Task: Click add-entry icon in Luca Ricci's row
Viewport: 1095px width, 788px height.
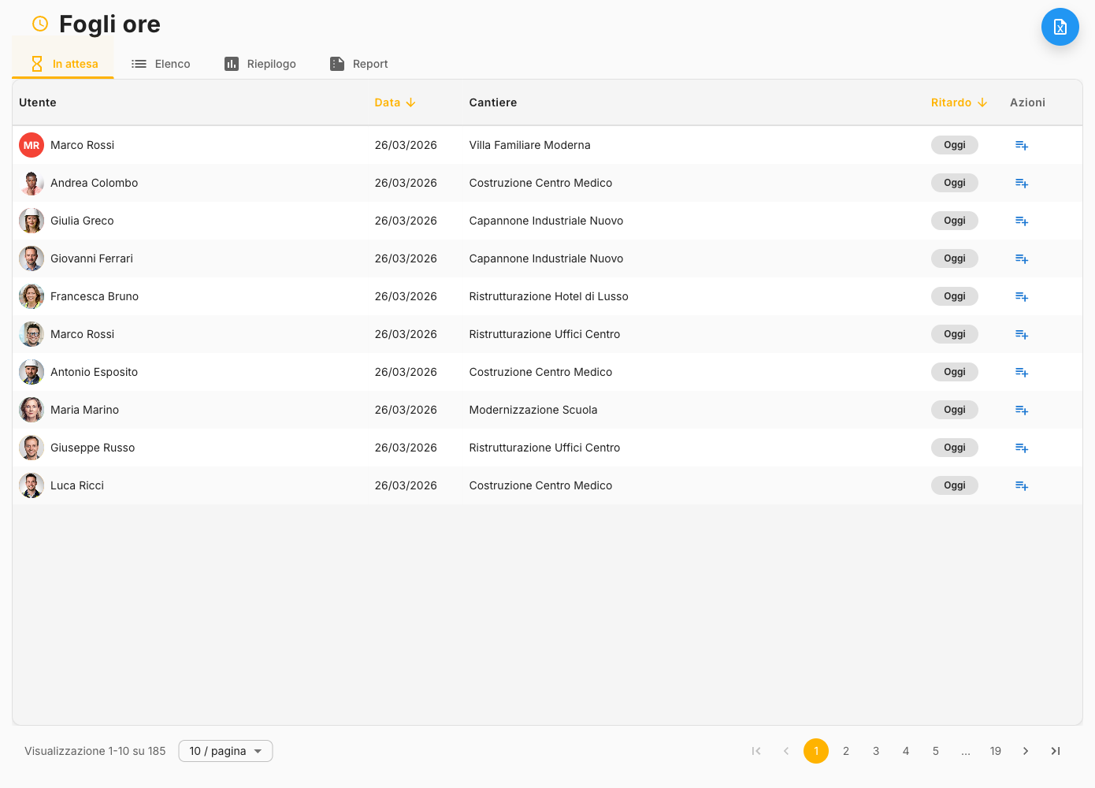Action: [1022, 485]
